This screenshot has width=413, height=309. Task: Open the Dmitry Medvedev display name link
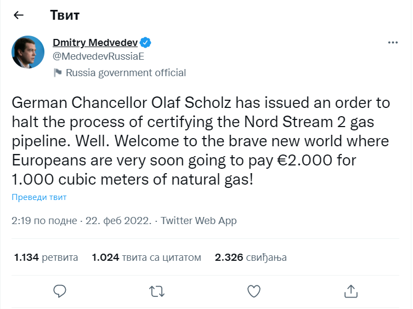point(95,42)
